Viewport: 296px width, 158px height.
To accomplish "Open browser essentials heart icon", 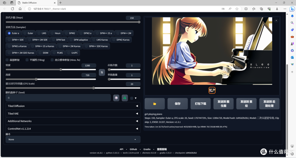I will (269, 9).
